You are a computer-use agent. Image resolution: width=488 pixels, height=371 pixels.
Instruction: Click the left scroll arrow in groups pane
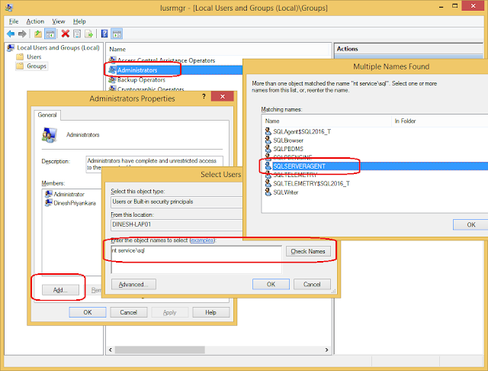(x=111, y=350)
